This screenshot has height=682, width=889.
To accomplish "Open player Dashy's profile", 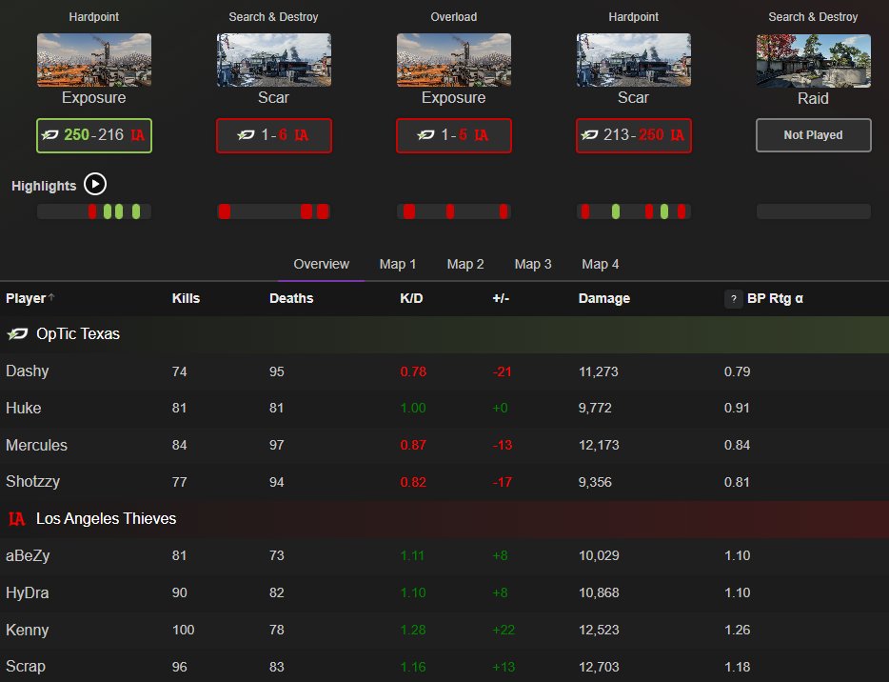I will 28,371.
